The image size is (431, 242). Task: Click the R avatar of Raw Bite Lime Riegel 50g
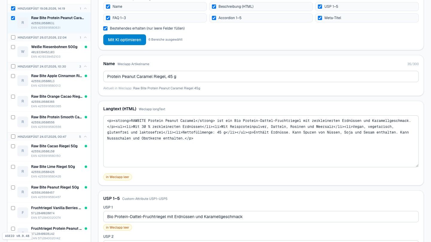coord(23,172)
